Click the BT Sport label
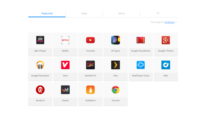 tap(115, 51)
